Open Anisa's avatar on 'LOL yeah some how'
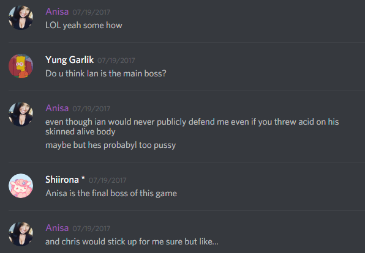Screen dimensions: 365x253 [x=21, y=18]
